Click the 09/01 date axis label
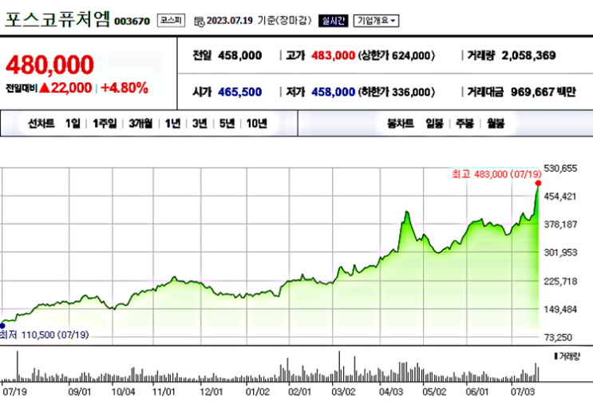 80,391
